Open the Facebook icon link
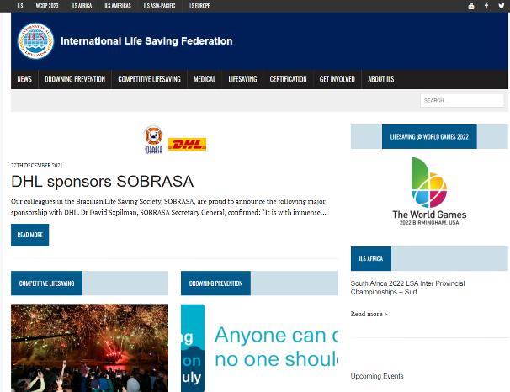The height and width of the screenshot is (392, 510). pos(486,6)
